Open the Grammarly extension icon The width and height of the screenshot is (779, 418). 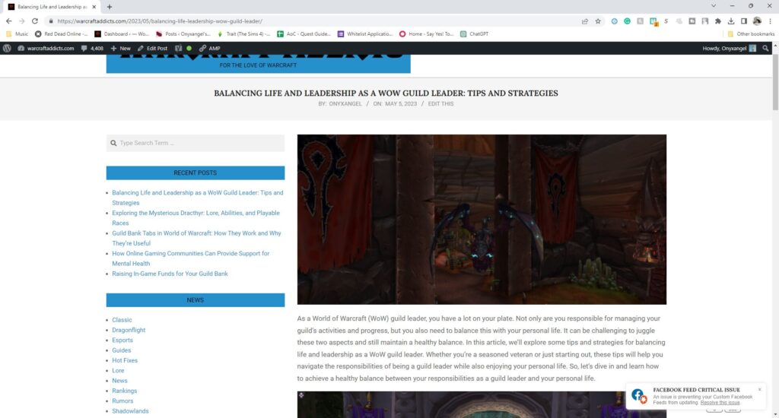click(x=627, y=21)
